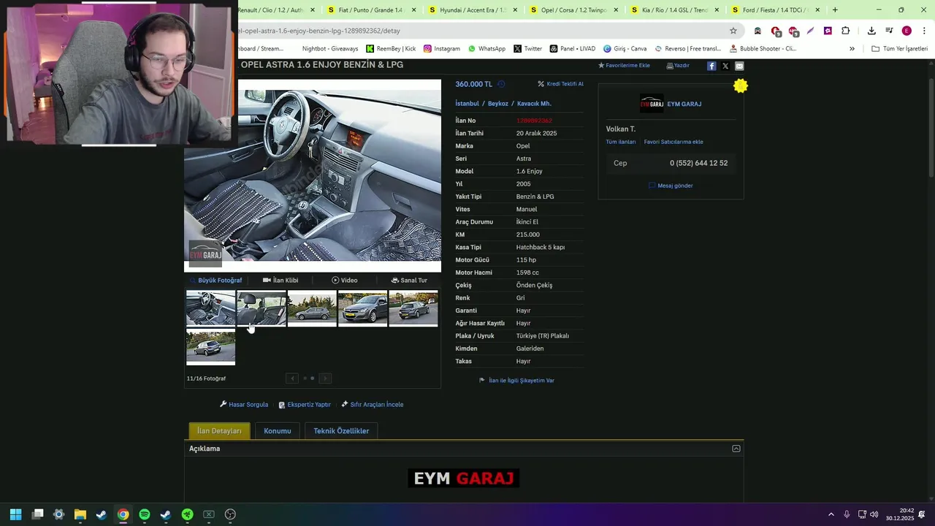Click the purple square extension icon
Viewport: 935px width, 526px height.
(x=828, y=31)
